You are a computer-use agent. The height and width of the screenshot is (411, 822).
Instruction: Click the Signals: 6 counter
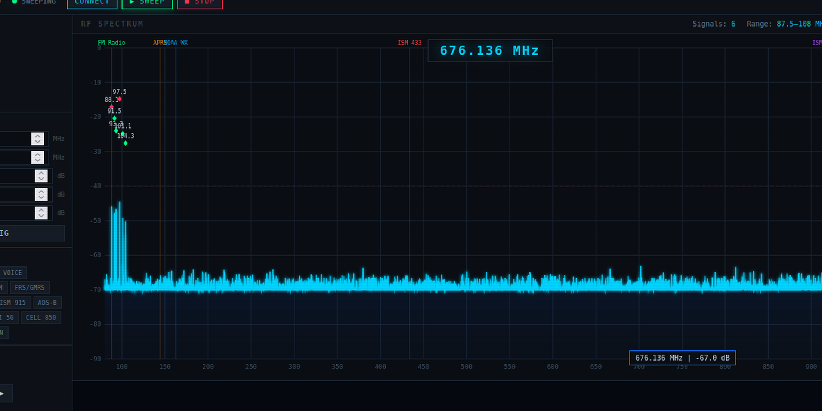click(714, 24)
